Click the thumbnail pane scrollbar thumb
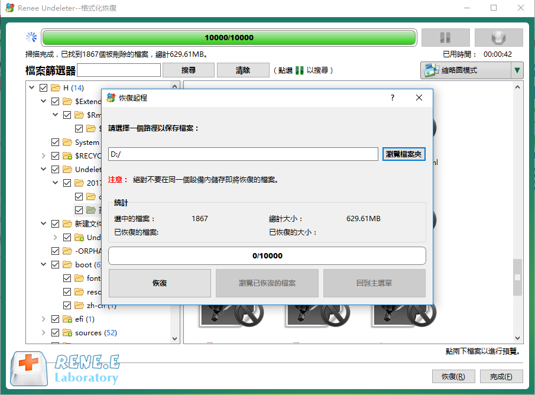Image resolution: width=535 pixels, height=395 pixels. [x=517, y=277]
